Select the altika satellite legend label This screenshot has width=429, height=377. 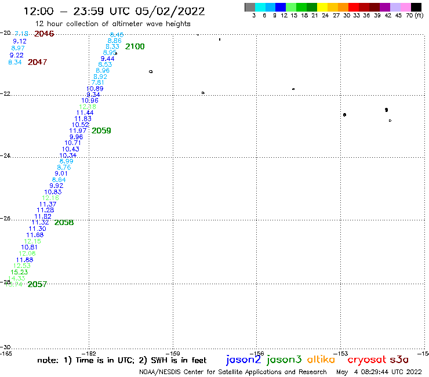(x=321, y=360)
